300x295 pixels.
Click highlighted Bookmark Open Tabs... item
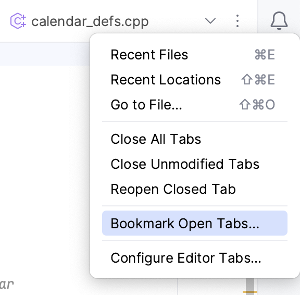[195, 223]
